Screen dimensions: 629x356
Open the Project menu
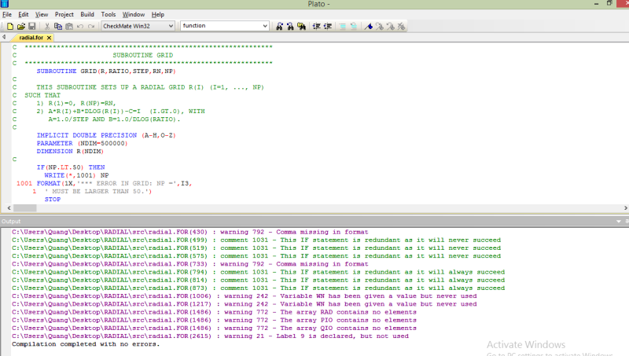[64, 14]
